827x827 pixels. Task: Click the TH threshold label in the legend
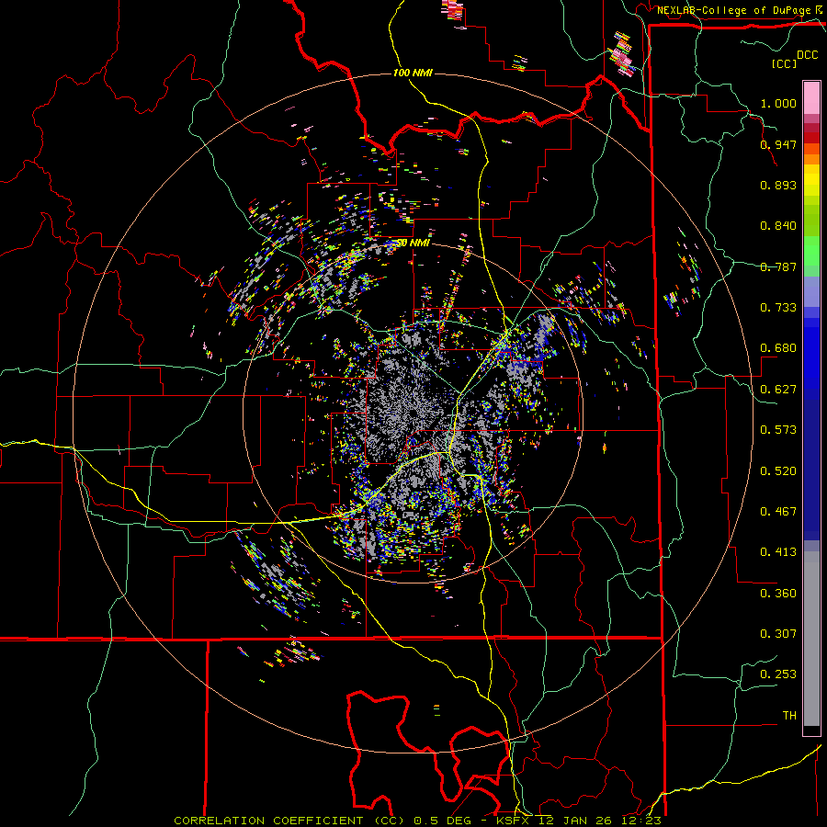tap(789, 716)
